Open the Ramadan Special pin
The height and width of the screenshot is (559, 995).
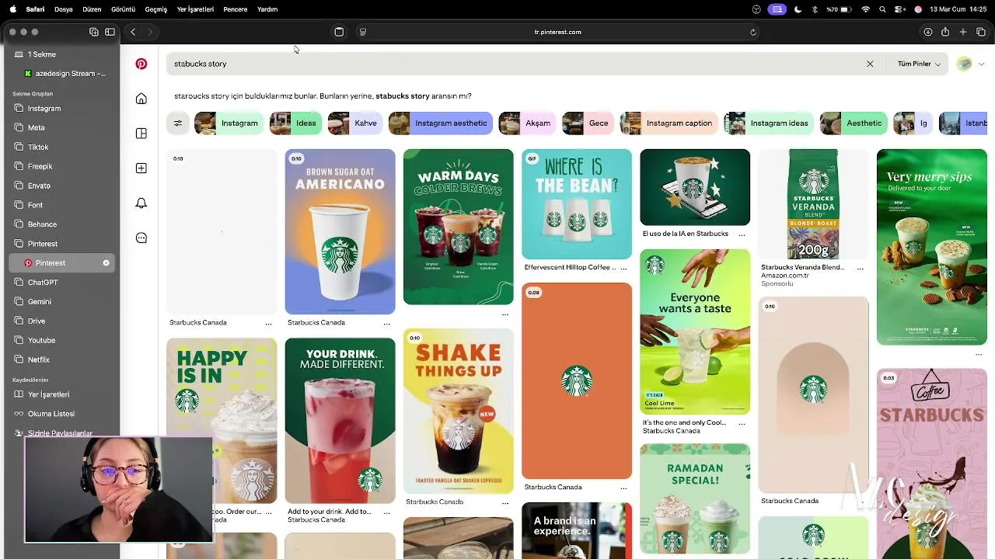[x=695, y=498]
